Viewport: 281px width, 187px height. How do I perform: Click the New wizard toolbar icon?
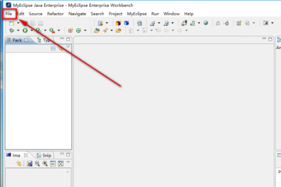pyautogui.click(x=12, y=23)
